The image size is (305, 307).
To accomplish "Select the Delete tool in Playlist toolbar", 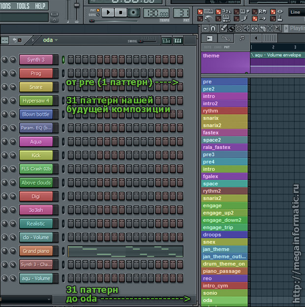I will click(239, 29).
